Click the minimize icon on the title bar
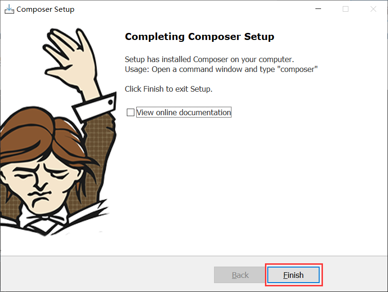388x292 pixels. [x=318, y=8]
